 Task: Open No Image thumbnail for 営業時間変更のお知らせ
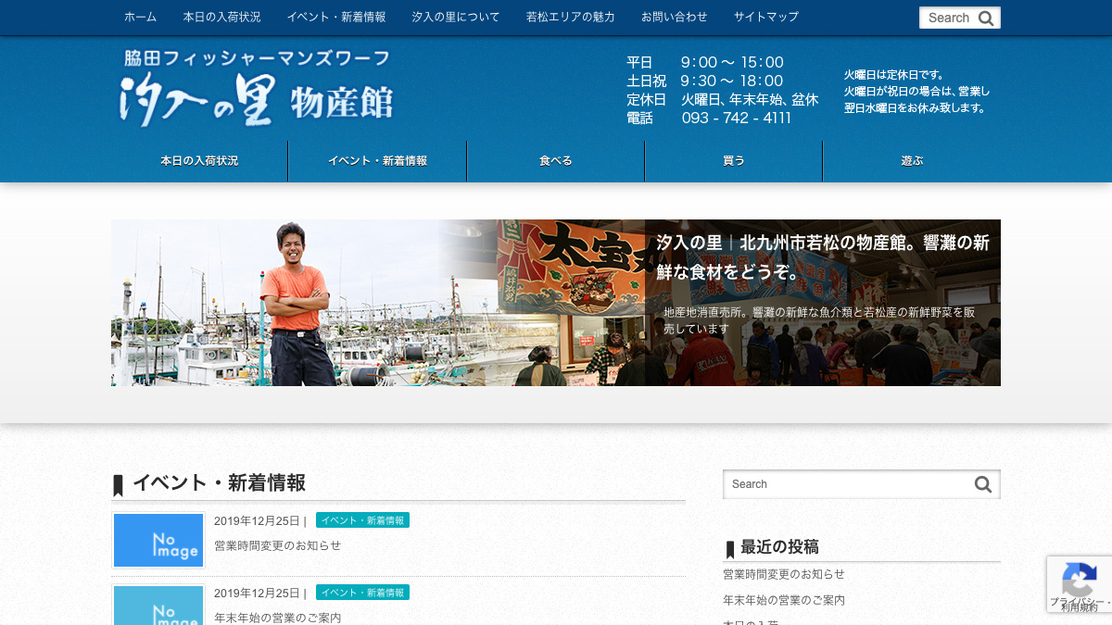[158, 540]
